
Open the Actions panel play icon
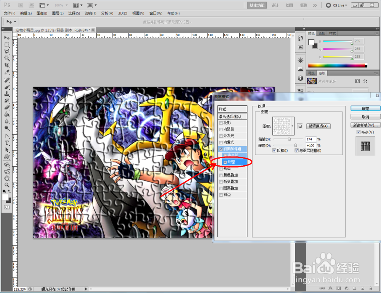click(301, 47)
